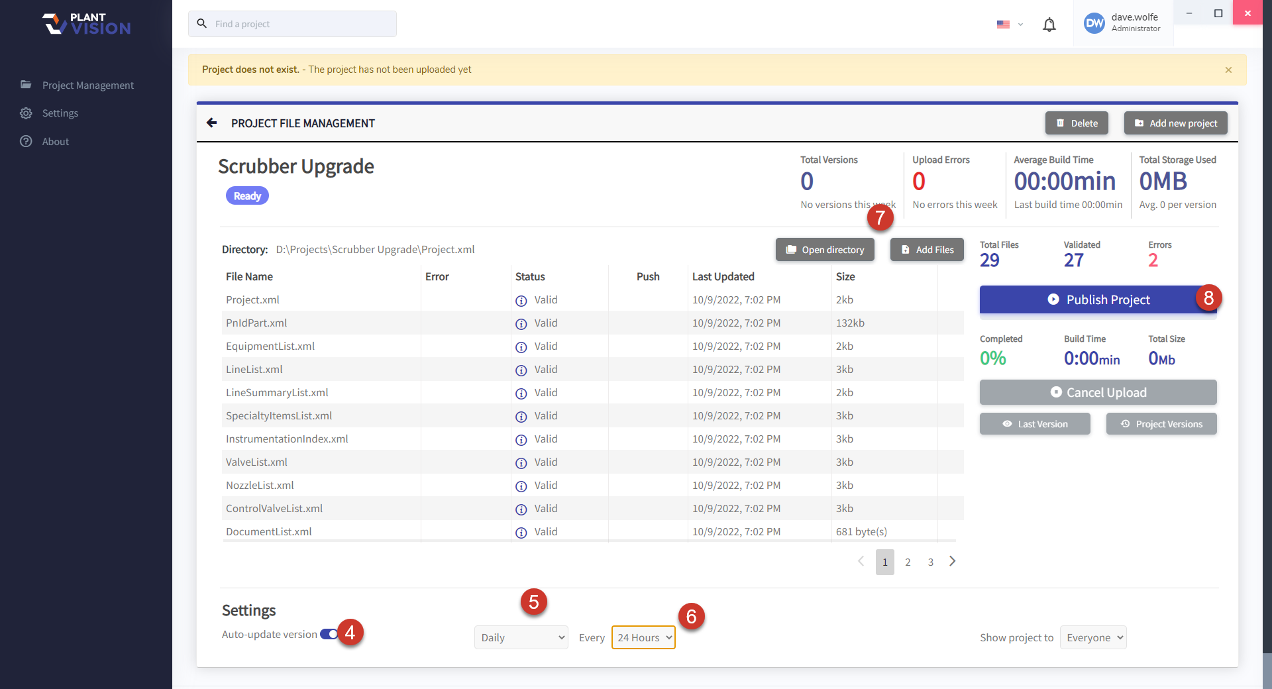Click the Open directory folder icon
This screenshot has width=1272, height=689.
tap(792, 250)
